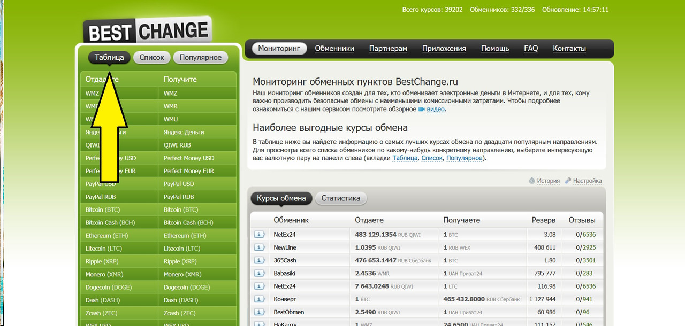Viewport: 685px width, 326px height.
Task: Select Dash (DASH) in the Получите column
Action: [x=197, y=300]
